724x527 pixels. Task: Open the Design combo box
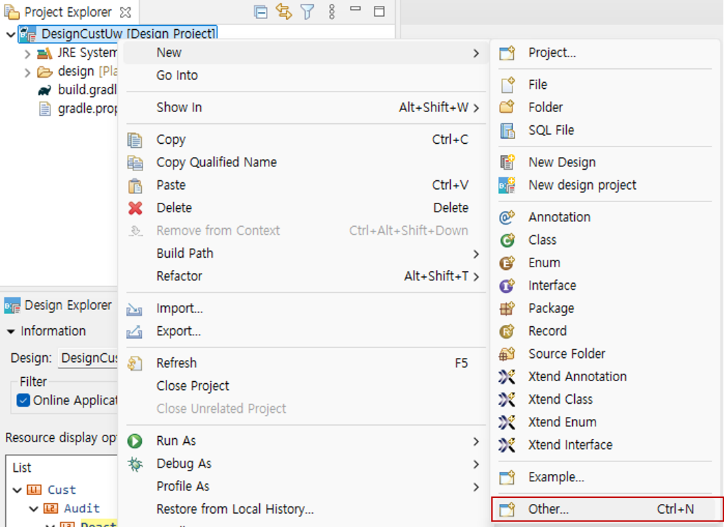coord(88,358)
